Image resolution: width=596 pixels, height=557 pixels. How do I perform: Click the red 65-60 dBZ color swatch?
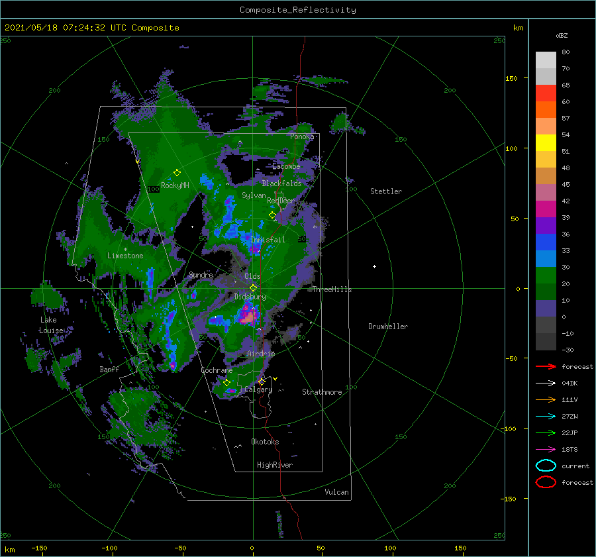click(x=546, y=93)
